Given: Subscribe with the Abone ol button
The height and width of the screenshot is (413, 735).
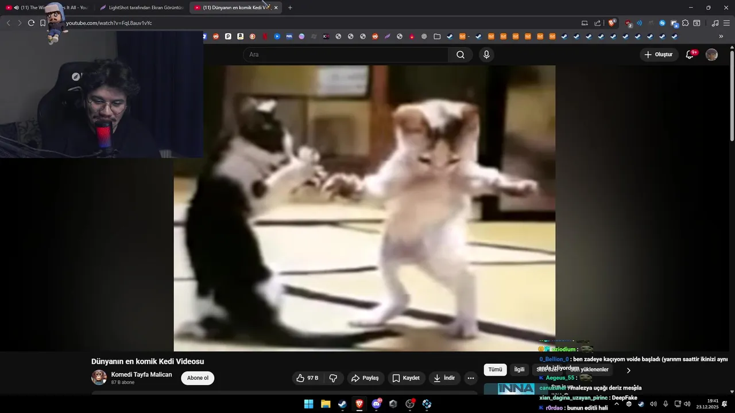Looking at the screenshot, I should 198,378.
